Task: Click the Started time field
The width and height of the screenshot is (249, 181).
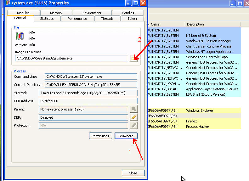Action: tap(88, 93)
